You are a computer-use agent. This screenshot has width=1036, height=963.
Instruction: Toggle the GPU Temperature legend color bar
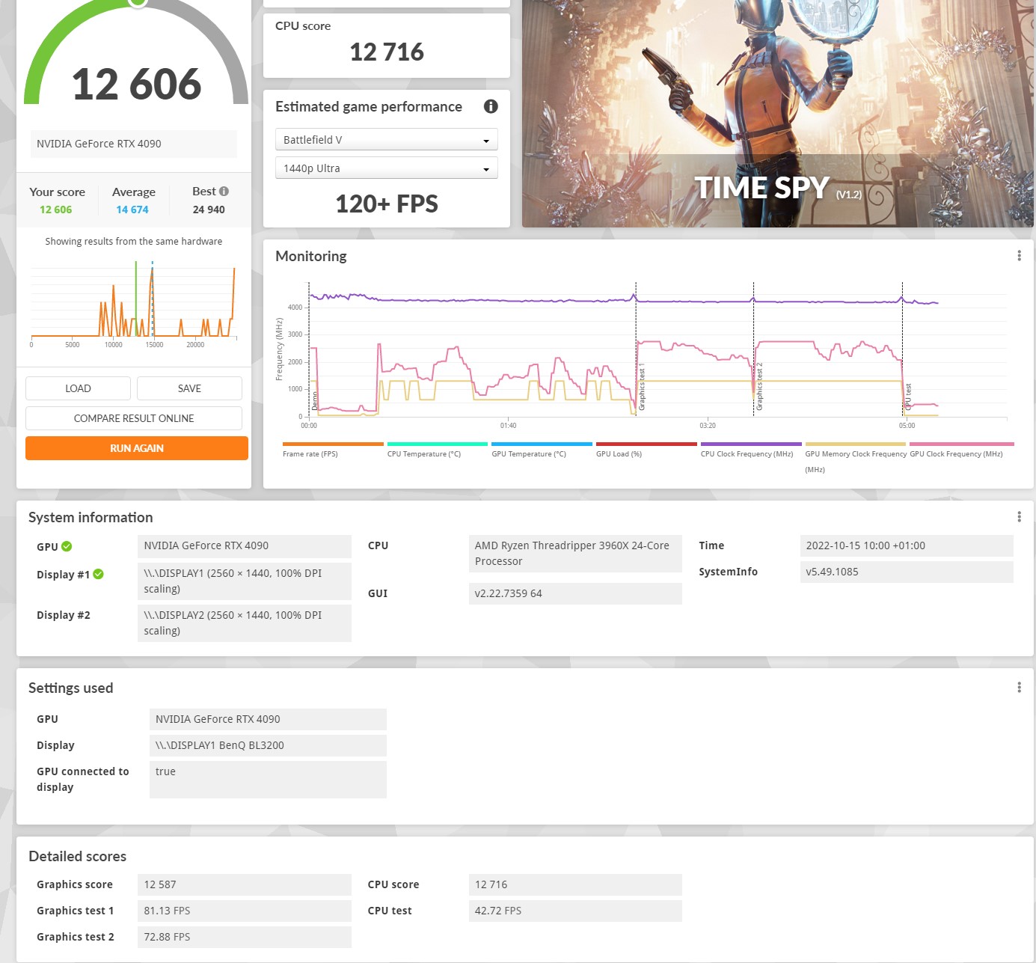click(542, 444)
